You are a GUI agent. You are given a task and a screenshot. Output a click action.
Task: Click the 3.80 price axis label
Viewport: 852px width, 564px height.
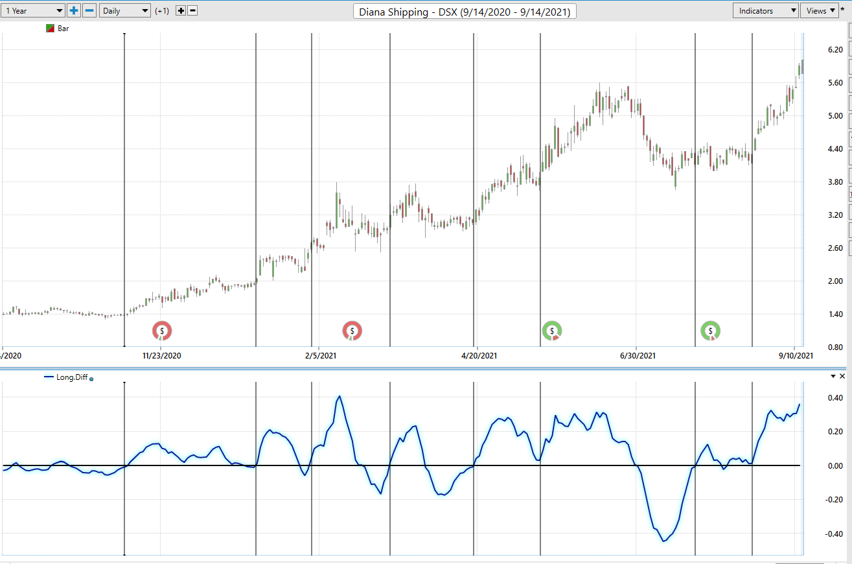[835, 182]
